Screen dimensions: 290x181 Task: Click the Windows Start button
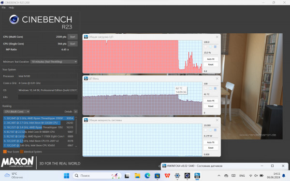(66, 176)
